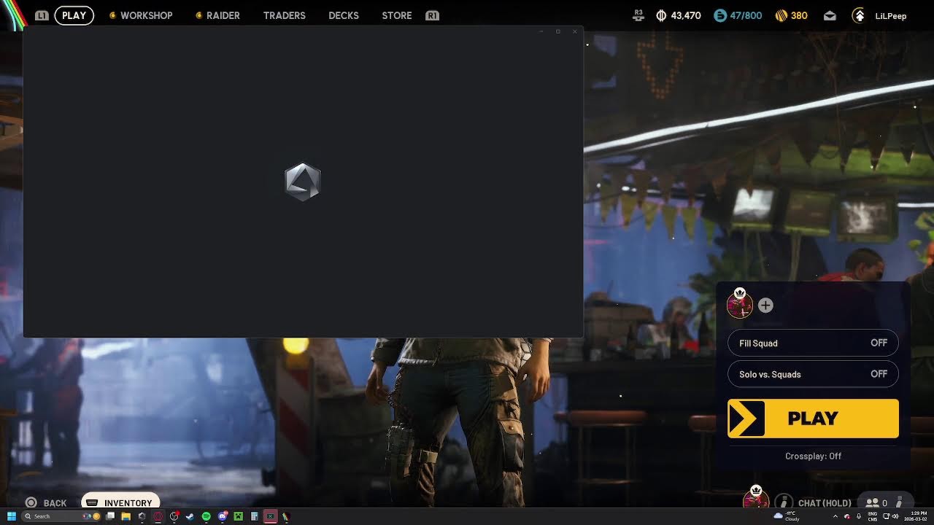Open Minecraft creeper icon in the taskbar
934x525 pixels.
[238, 516]
